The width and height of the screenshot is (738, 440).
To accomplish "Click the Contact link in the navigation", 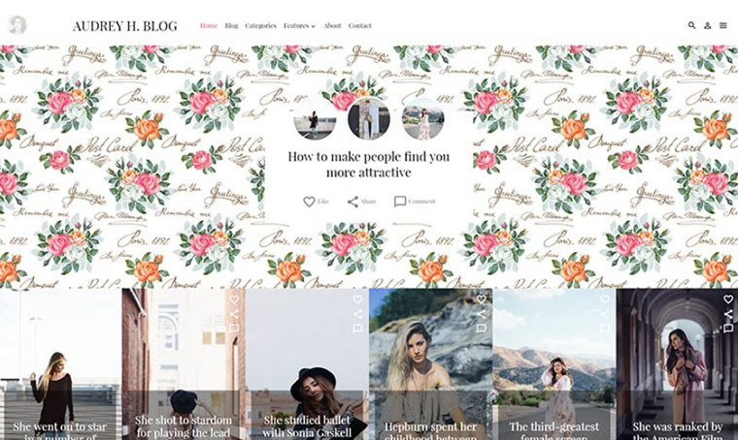I will pyautogui.click(x=359, y=26).
